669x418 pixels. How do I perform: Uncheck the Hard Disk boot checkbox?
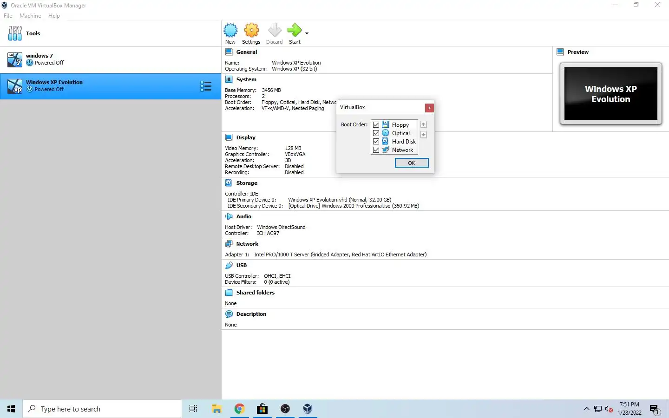pos(376,142)
